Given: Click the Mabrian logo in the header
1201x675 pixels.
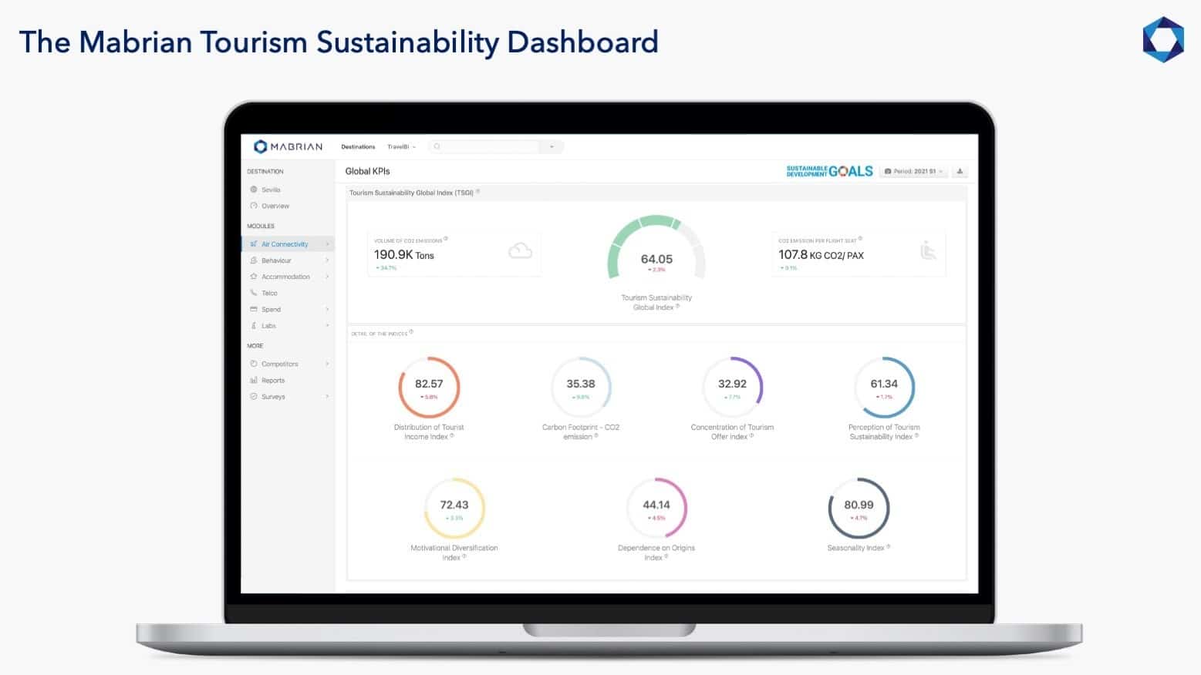Looking at the screenshot, I should coord(288,146).
